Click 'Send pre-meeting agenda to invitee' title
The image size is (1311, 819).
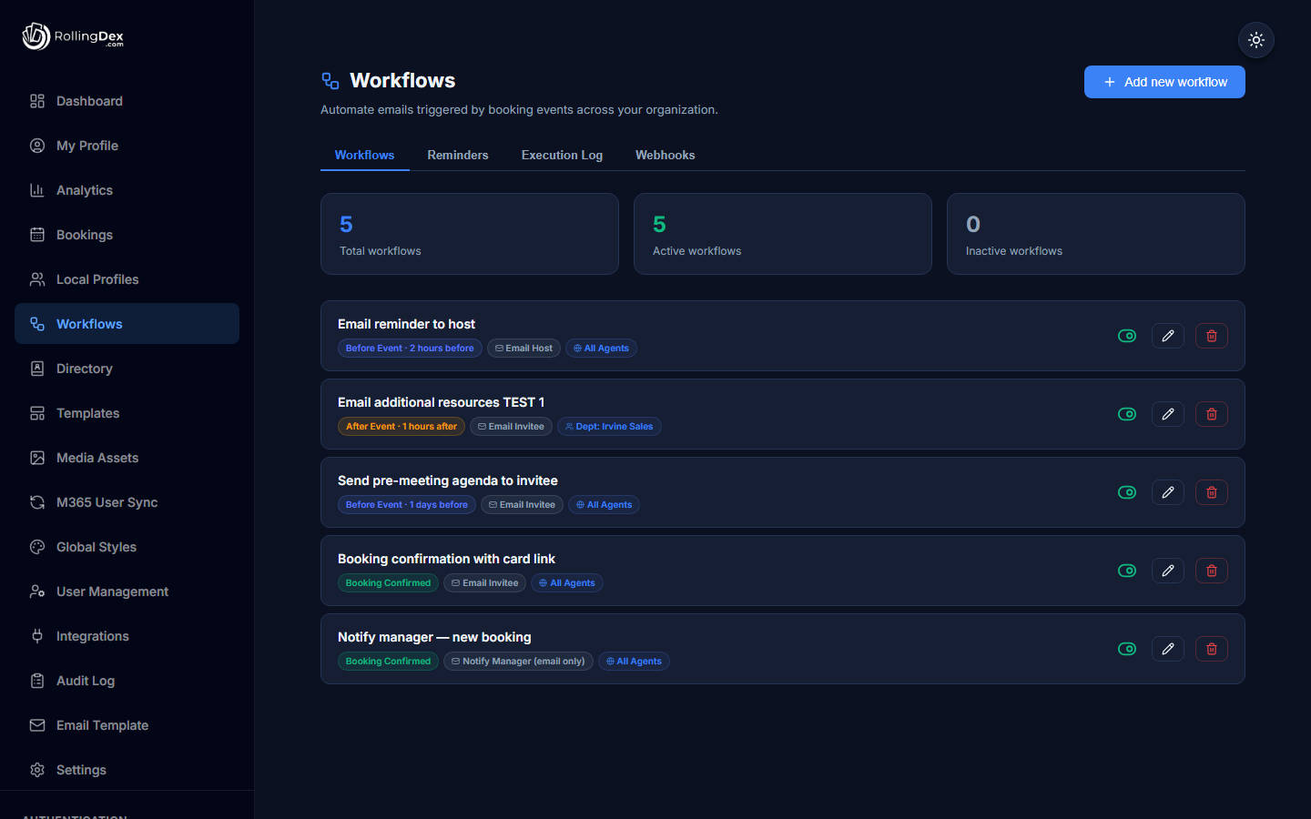pyautogui.click(x=448, y=480)
